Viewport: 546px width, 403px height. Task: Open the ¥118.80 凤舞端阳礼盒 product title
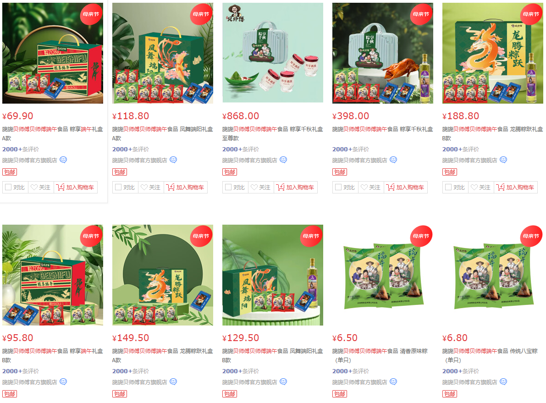[163, 133]
